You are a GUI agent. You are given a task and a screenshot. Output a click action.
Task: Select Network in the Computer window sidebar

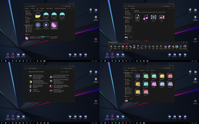[28, 34]
